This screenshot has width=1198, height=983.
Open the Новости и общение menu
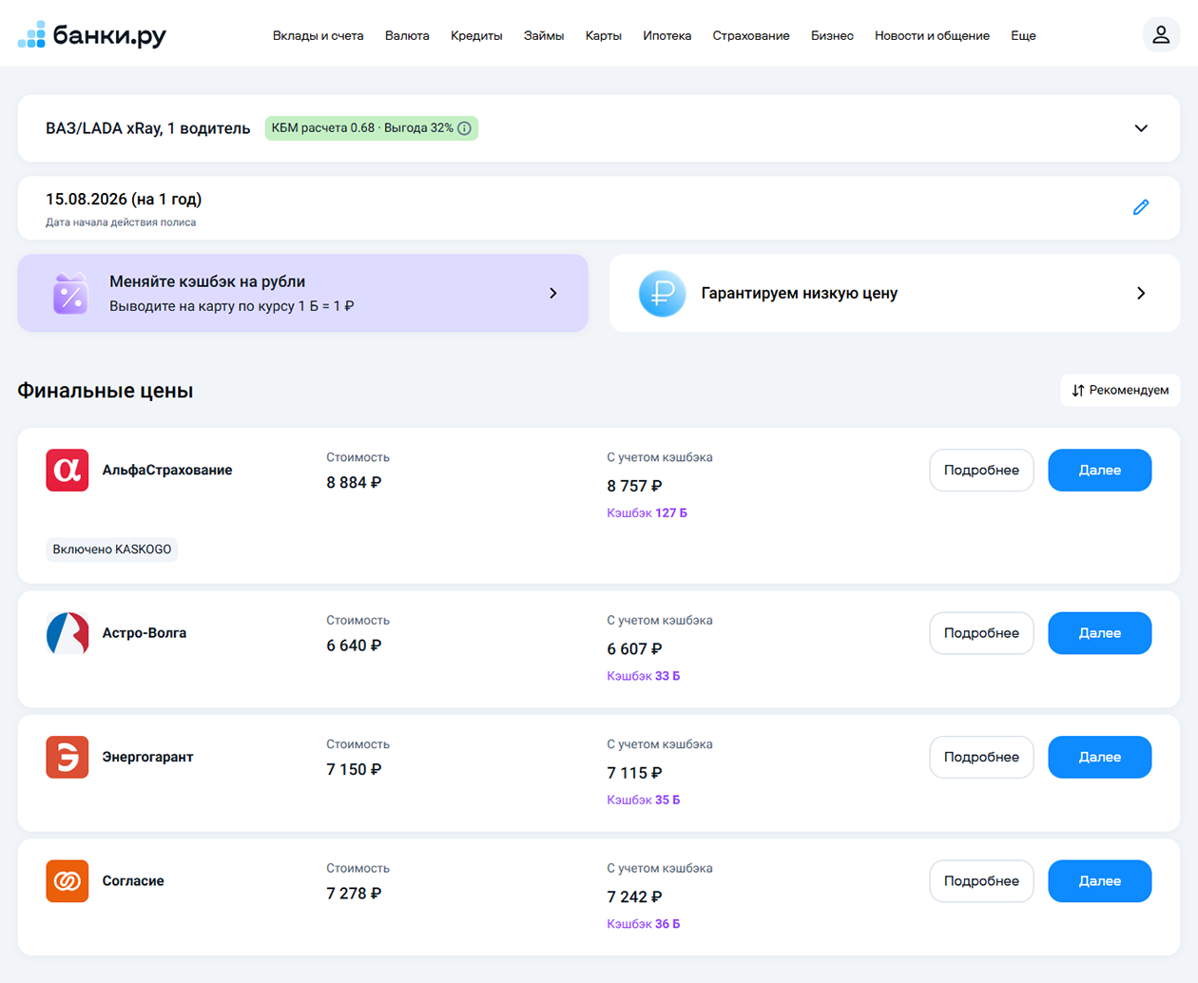click(932, 36)
